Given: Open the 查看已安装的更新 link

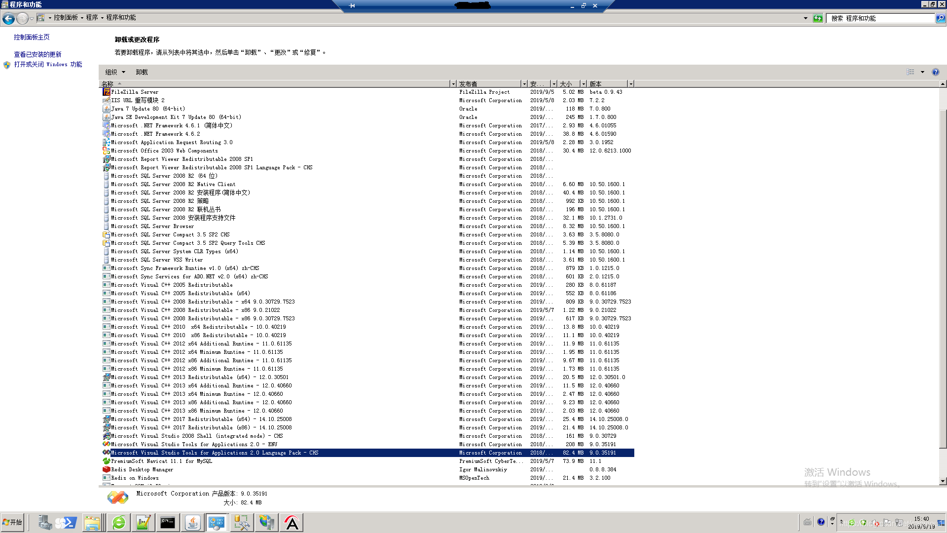Looking at the screenshot, I should point(37,54).
